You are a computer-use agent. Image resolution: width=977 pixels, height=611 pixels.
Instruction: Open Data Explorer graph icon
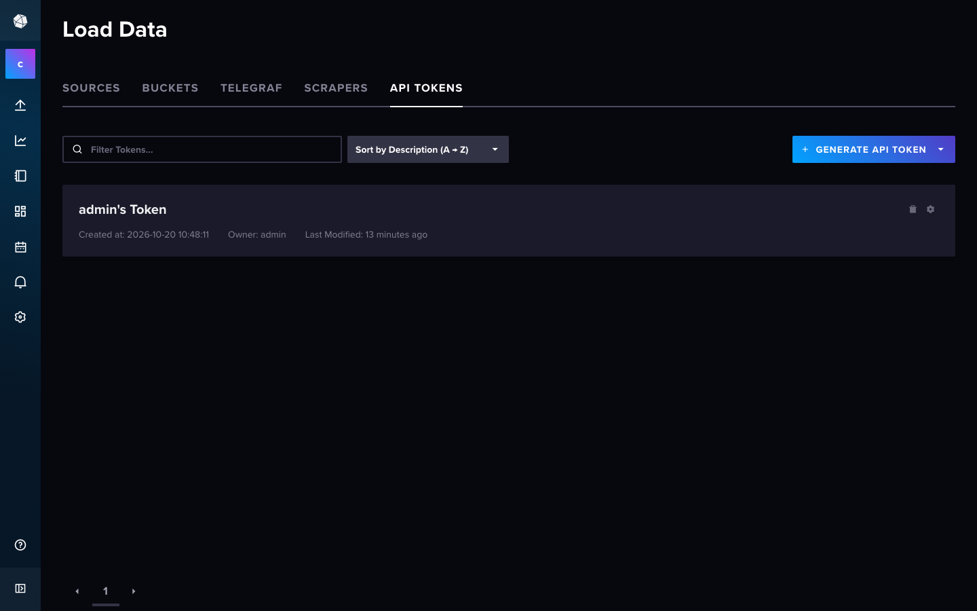[x=20, y=141]
